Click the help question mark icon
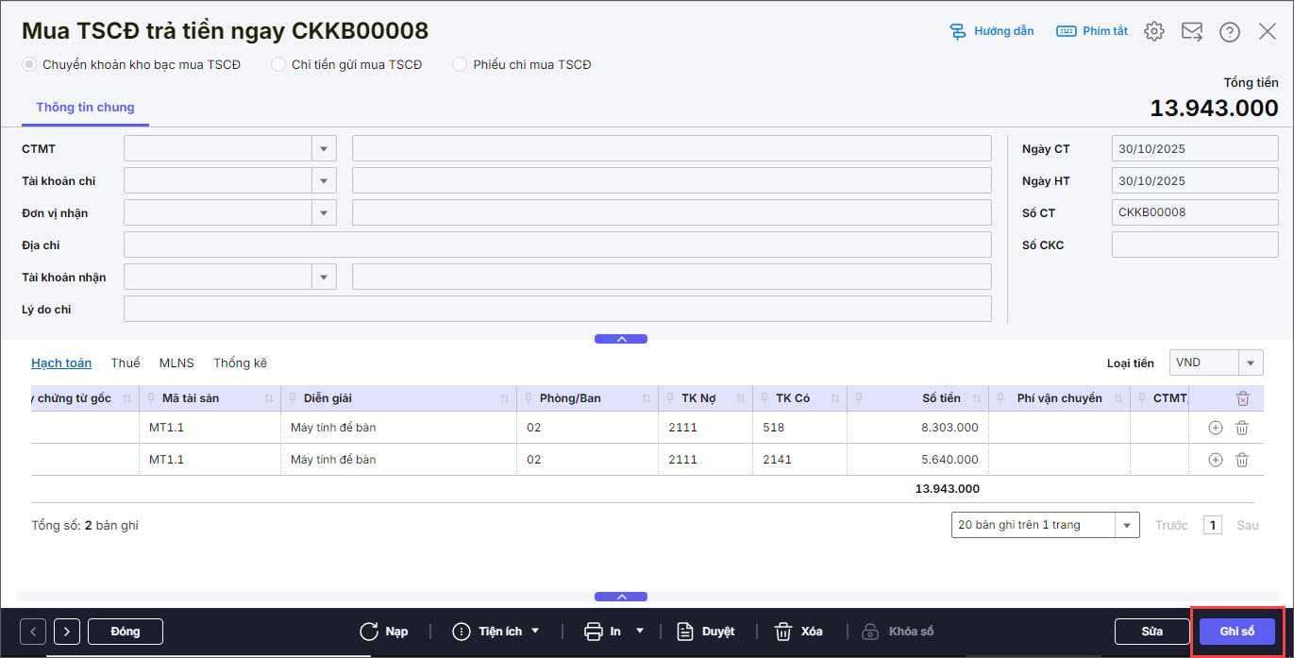This screenshot has width=1294, height=658. pos(1230,32)
